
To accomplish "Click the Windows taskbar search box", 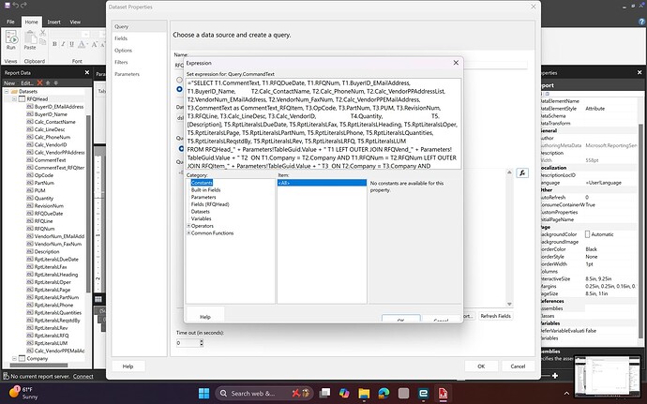I will coord(264,394).
